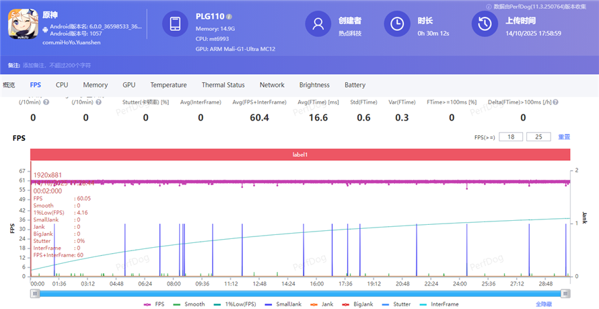This screenshot has width=599, height=309.
Task: Click the duration clock icon
Action: click(397, 24)
